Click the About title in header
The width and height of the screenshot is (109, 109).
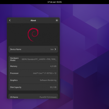(33, 20)
